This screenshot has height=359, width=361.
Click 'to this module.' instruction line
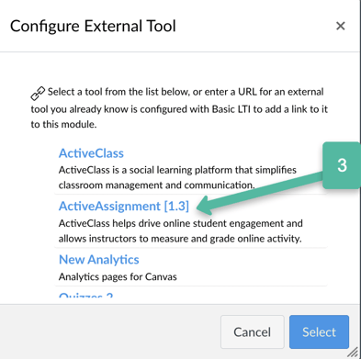63,124
